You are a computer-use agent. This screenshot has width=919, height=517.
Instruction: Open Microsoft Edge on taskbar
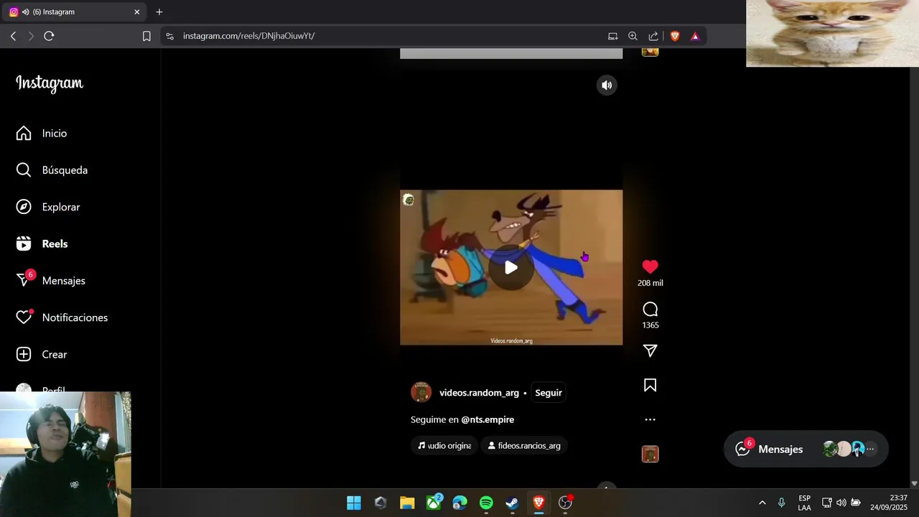click(x=459, y=503)
